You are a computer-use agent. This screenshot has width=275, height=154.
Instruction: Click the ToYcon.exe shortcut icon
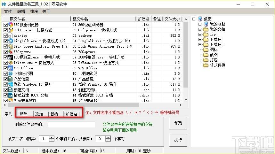coord(11,63)
